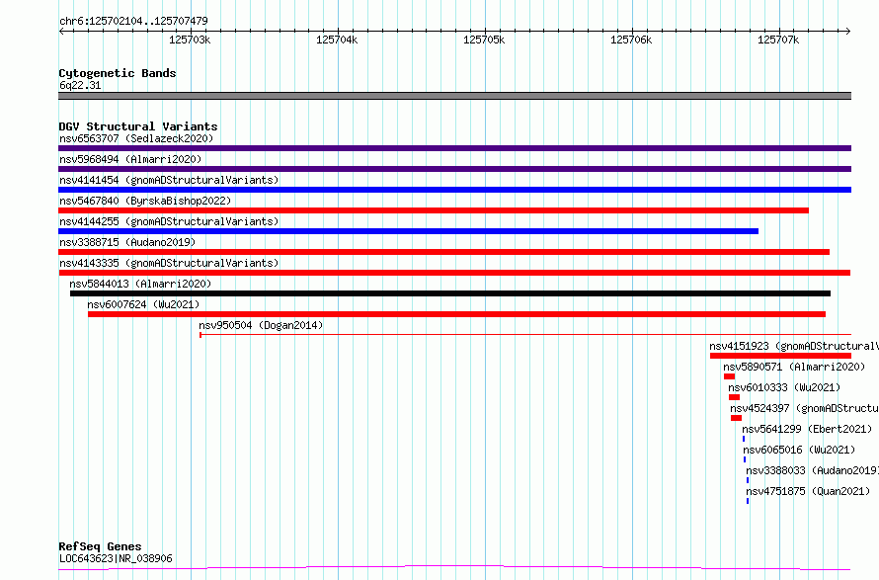Viewport: 879px width, 580px height.
Task: Open variant label nsv4524397 gnomAD
Action: tap(805, 408)
